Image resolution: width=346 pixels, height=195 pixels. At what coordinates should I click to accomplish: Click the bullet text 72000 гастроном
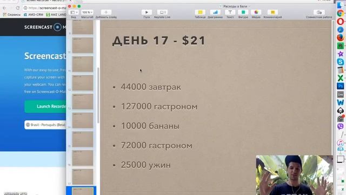pos(156,146)
